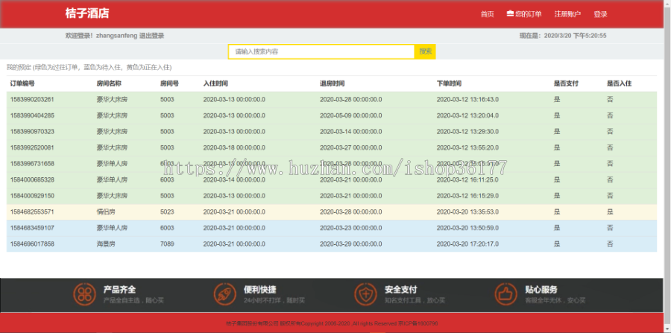Select order number 1583990203261

(x=32, y=100)
